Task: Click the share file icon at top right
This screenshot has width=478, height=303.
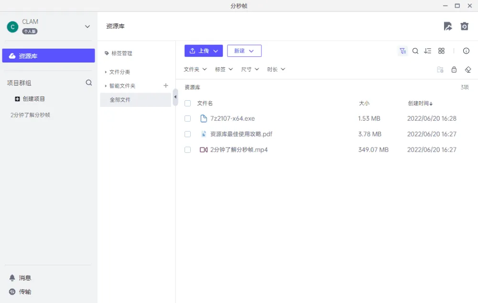Action: (x=448, y=26)
